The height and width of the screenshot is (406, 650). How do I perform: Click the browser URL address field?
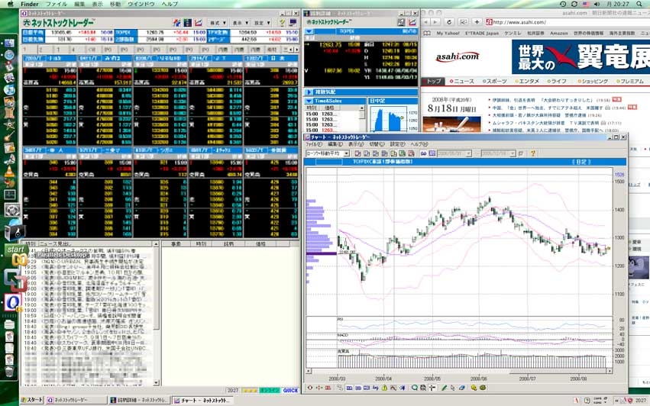click(x=568, y=22)
